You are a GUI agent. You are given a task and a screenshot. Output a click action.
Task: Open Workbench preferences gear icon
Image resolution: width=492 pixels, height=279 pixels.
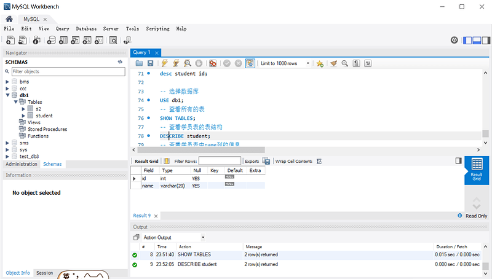(454, 40)
